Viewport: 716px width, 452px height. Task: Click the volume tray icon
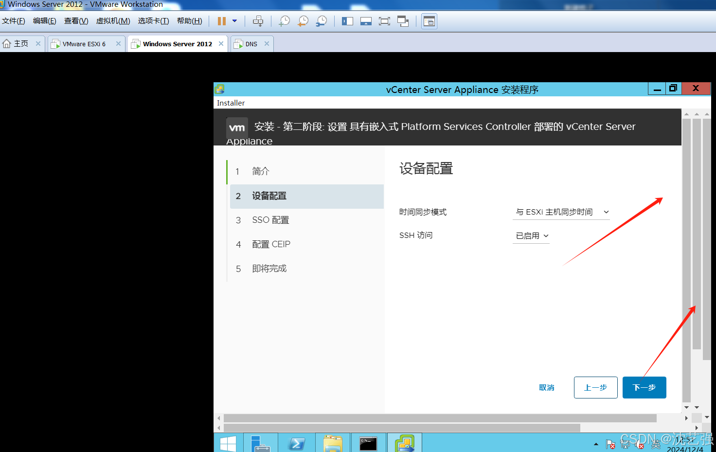(640, 444)
